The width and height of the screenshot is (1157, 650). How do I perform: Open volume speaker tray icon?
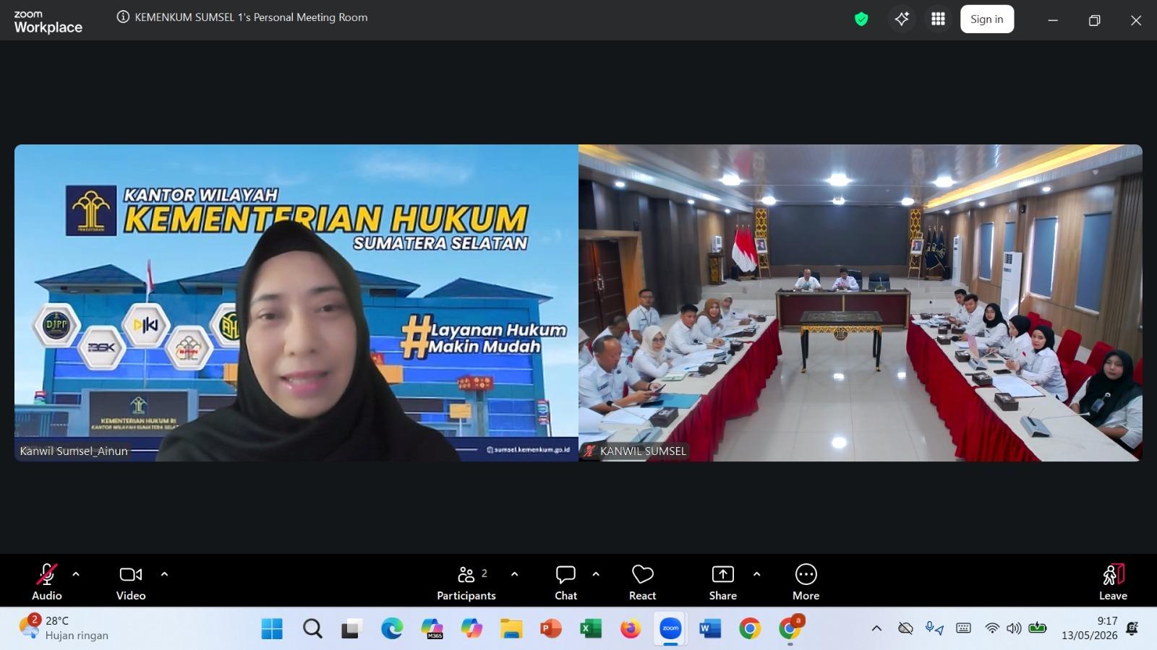(x=1014, y=628)
